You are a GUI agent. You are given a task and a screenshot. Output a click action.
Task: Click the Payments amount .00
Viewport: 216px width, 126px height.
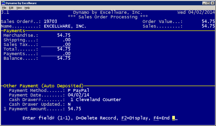(x=66, y=53)
